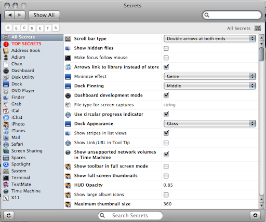Go forward with the right arrow button
Image resolution: width=266 pixels, height=222 pixels.
point(20,15)
